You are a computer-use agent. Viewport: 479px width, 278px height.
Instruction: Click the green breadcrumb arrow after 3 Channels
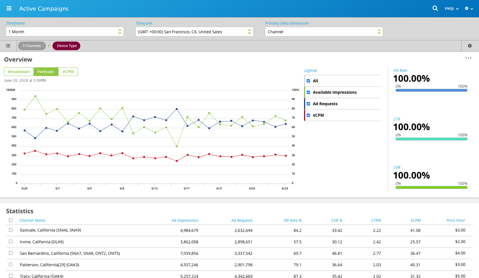click(x=49, y=46)
